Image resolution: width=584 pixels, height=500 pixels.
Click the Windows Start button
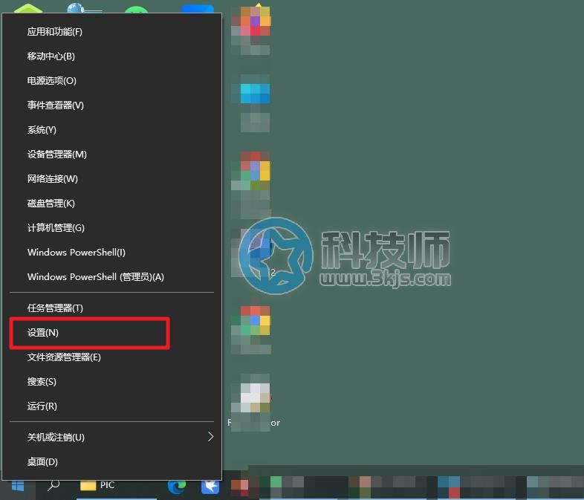click(18, 486)
